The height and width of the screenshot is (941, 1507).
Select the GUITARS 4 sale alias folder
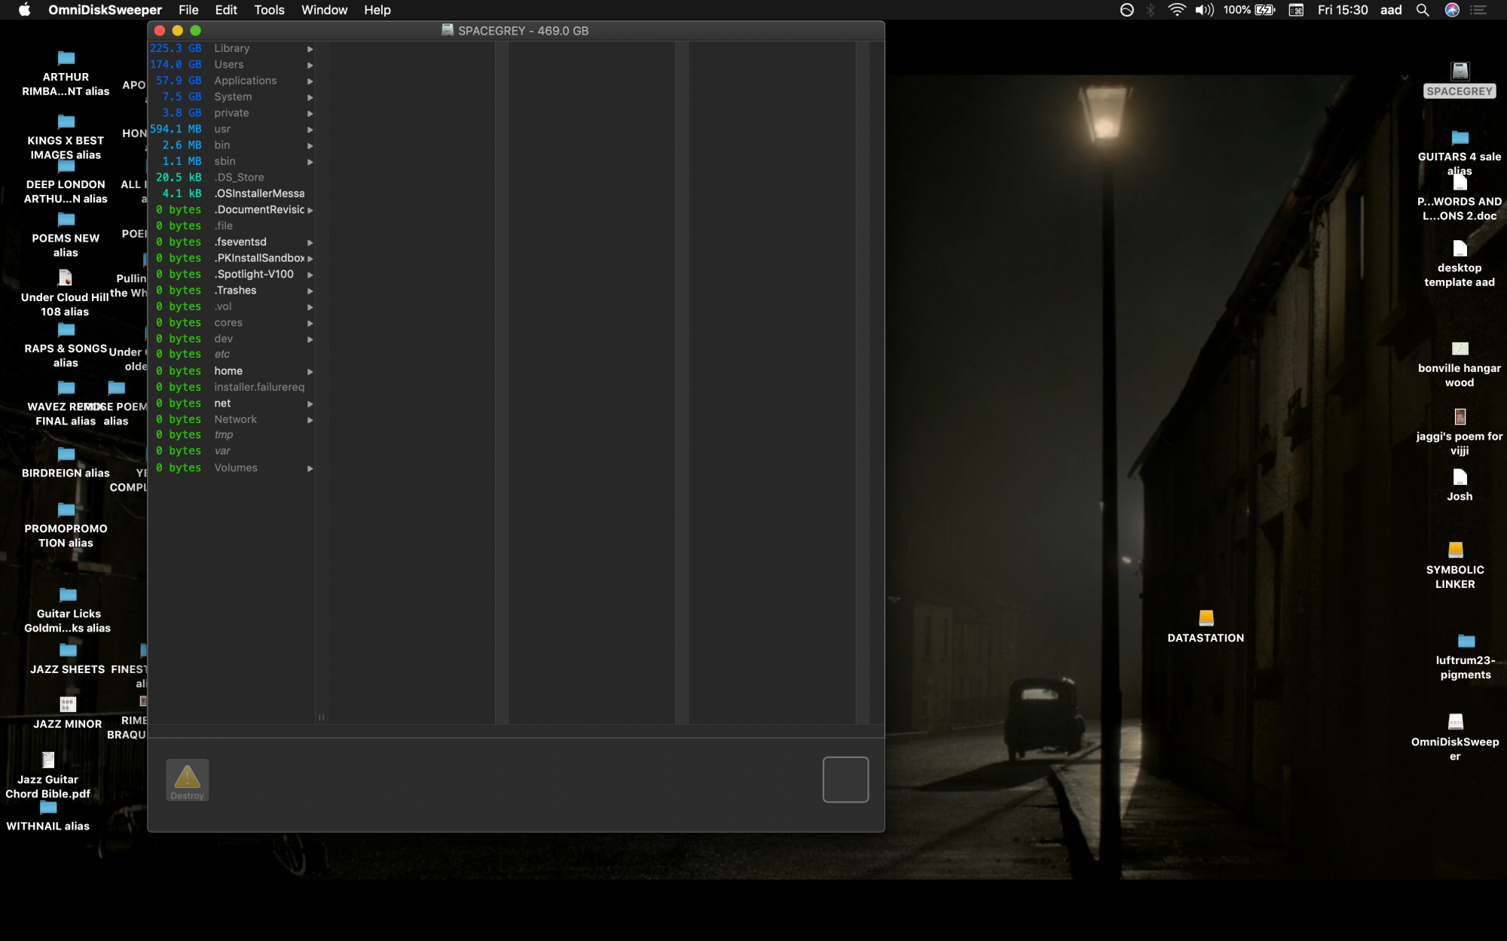(1460, 138)
